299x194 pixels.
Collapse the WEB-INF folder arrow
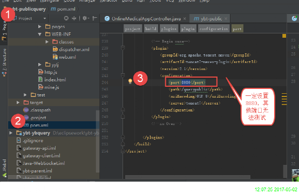[39, 34]
